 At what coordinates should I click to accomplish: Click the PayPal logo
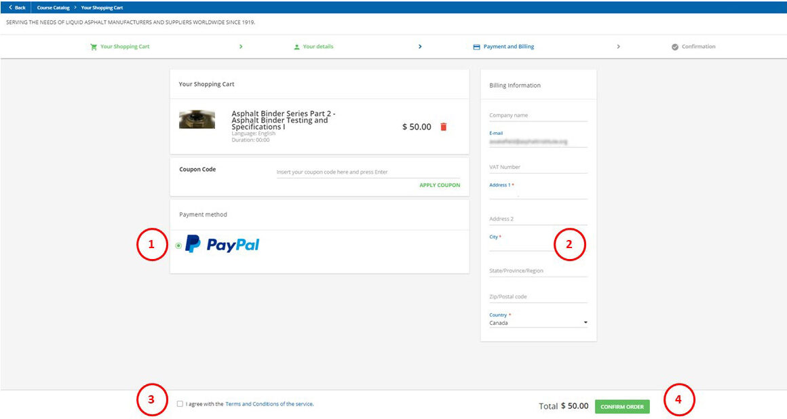[x=223, y=245]
